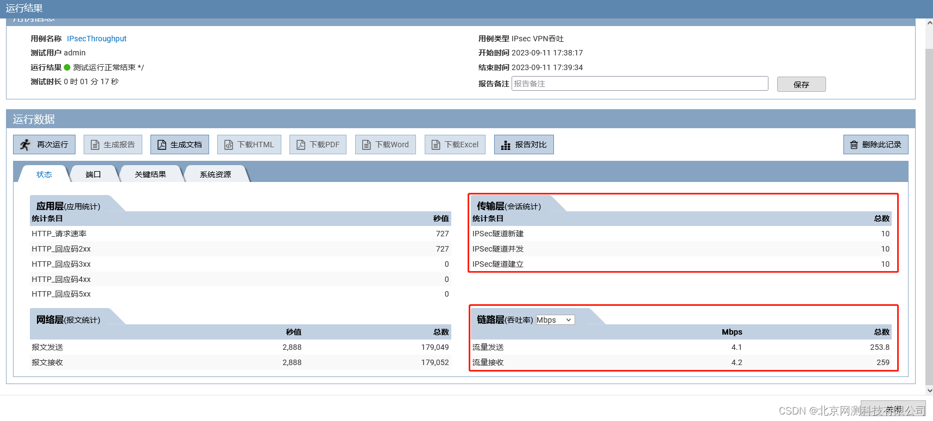This screenshot has height=421, width=933.
Task: Click the running-man icon on 再次运行
Action: tap(25, 144)
